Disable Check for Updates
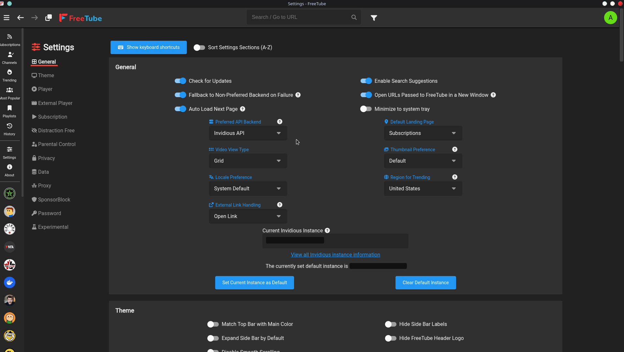The image size is (624, 352). click(180, 81)
